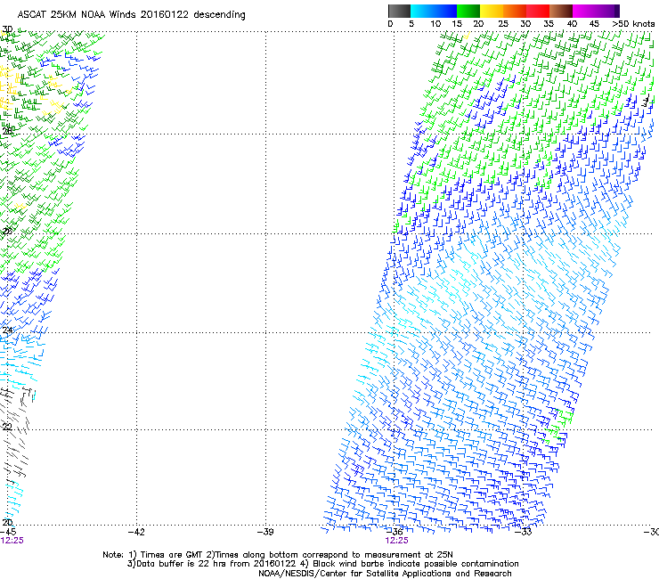Click the 'NOAA/NESDIS/Center for Satellite Applications and Research' credit
This screenshot has height=579, width=659.
(385, 574)
